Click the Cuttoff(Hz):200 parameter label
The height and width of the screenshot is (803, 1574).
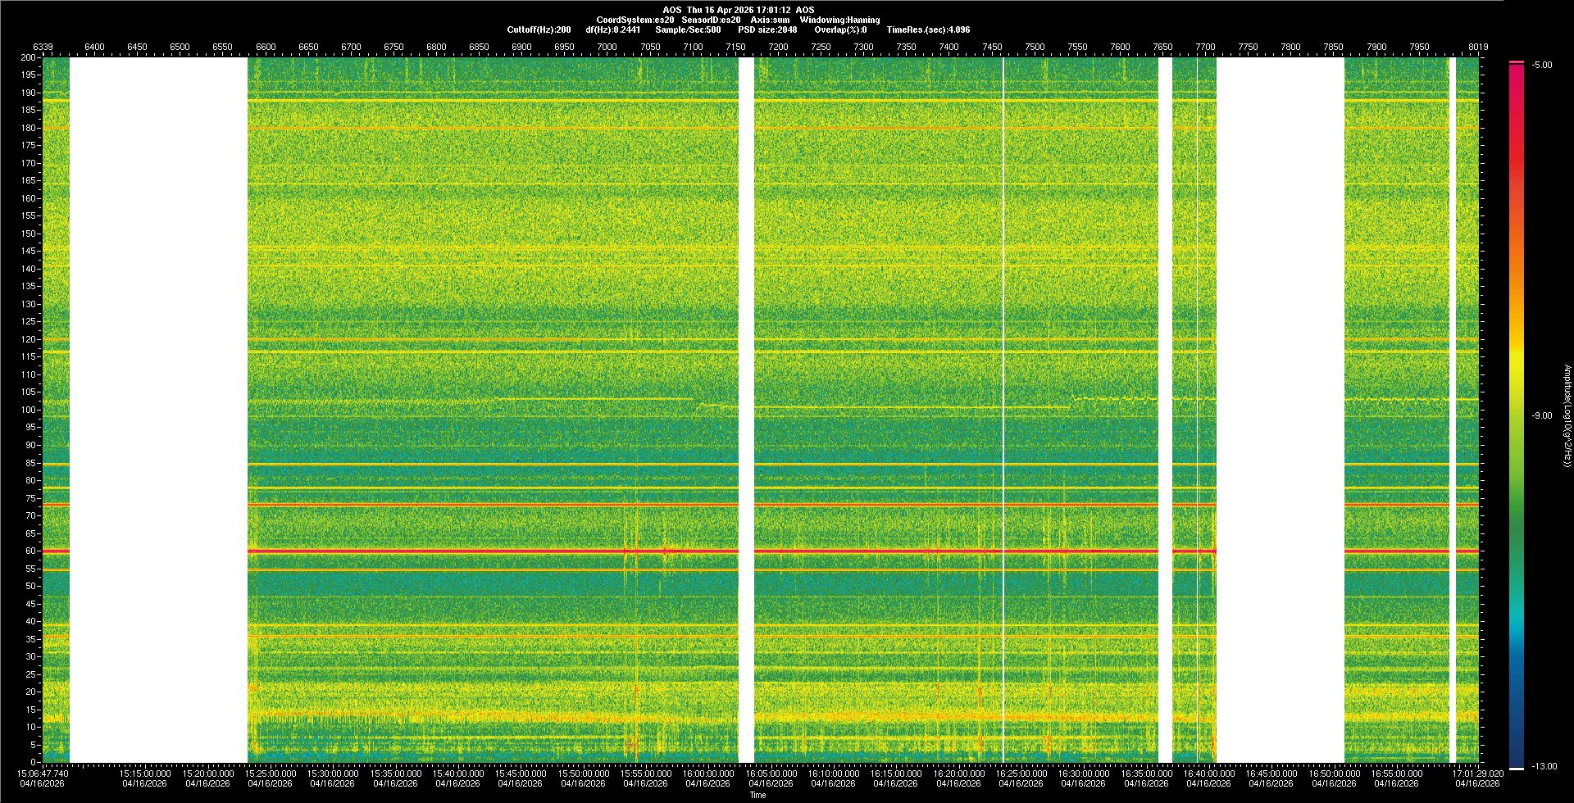[x=539, y=29]
